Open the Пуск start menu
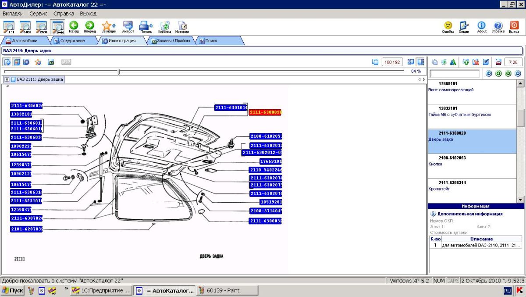The image size is (526, 297). tap(13, 290)
